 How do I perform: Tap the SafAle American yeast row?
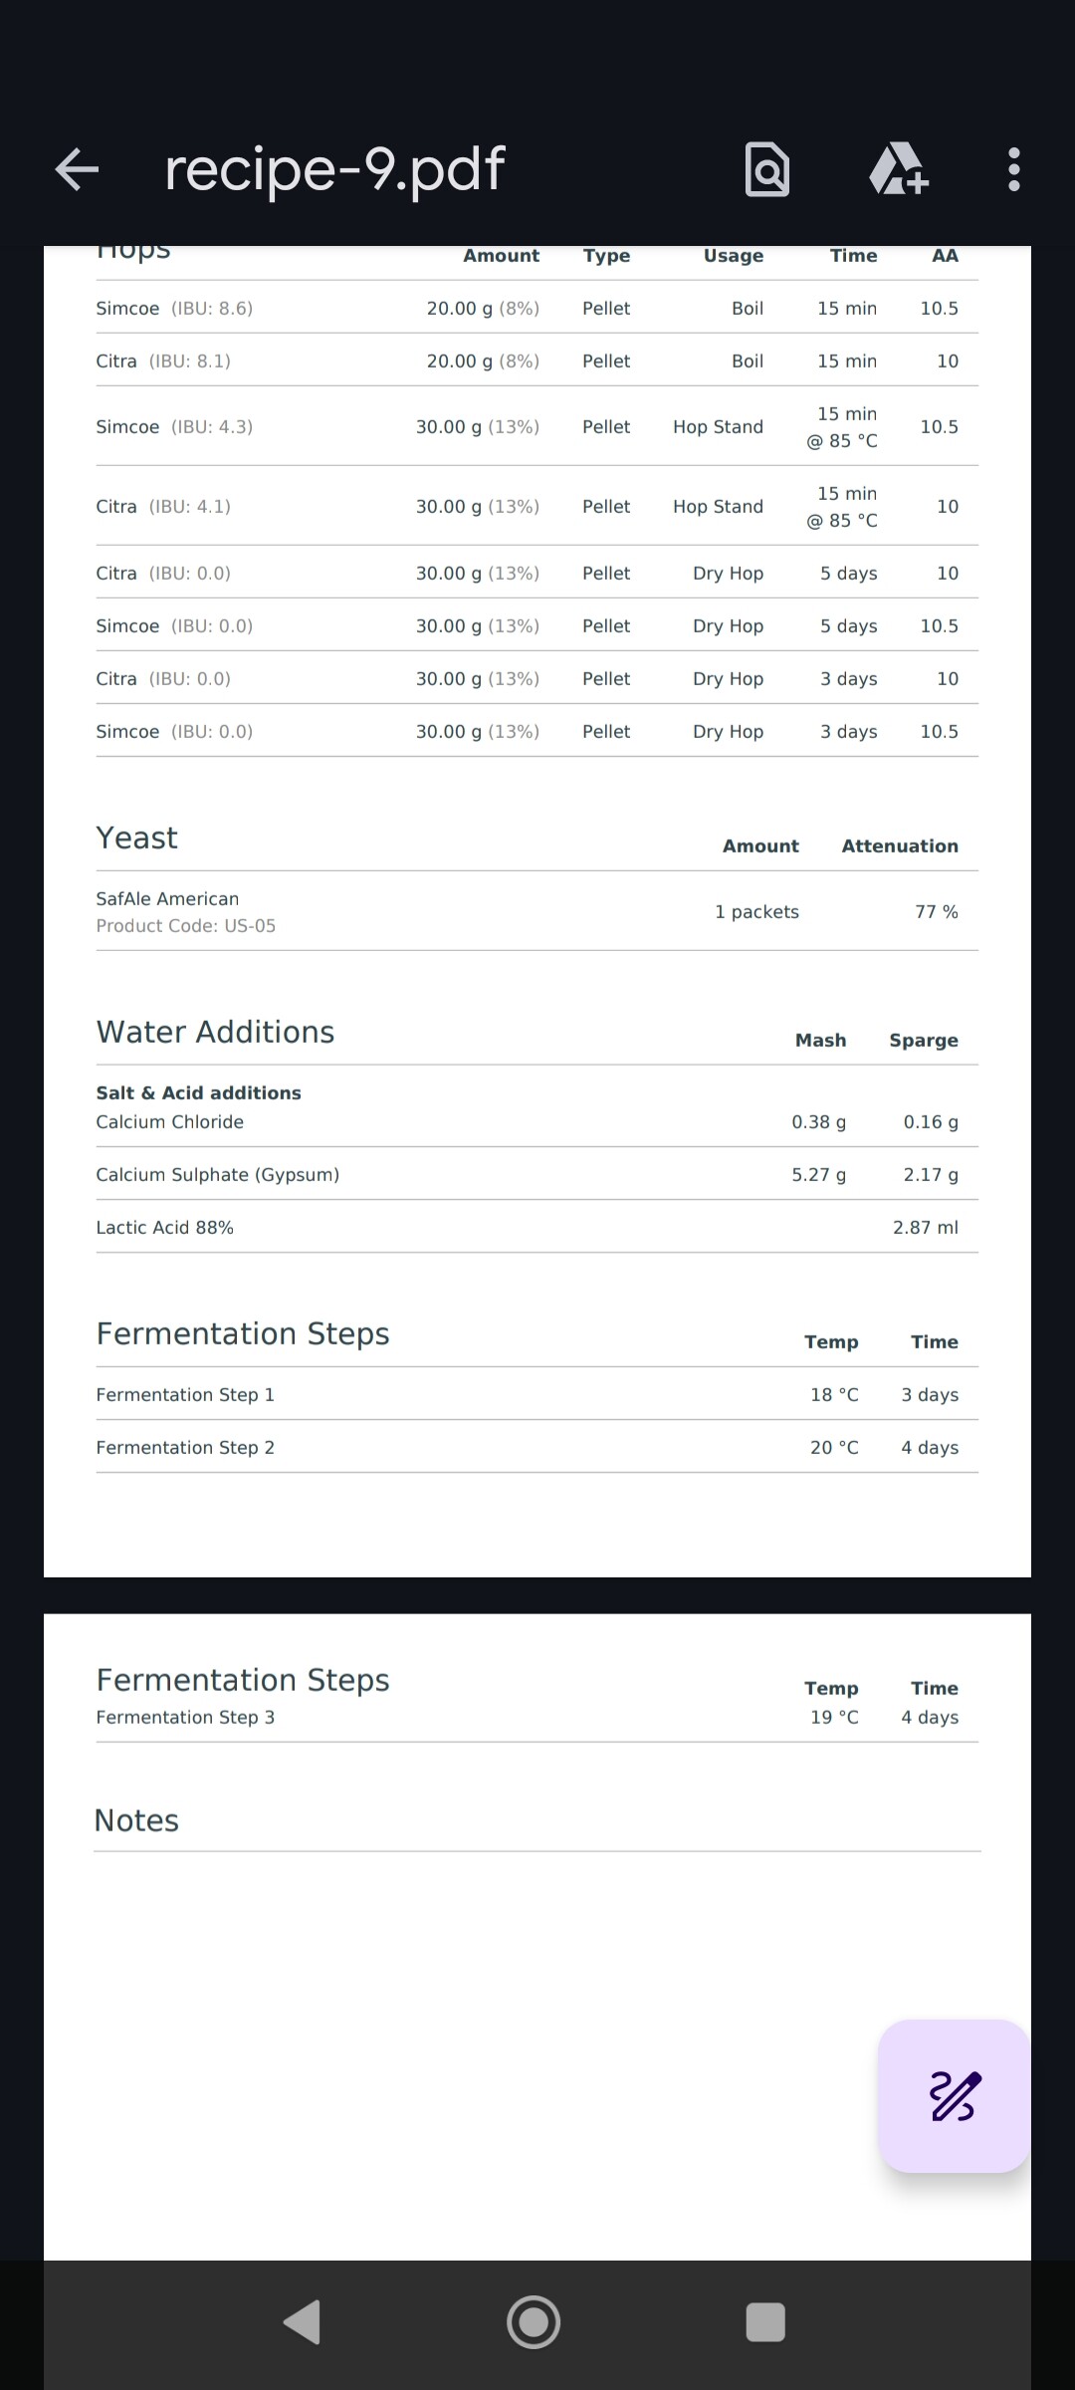(537, 911)
